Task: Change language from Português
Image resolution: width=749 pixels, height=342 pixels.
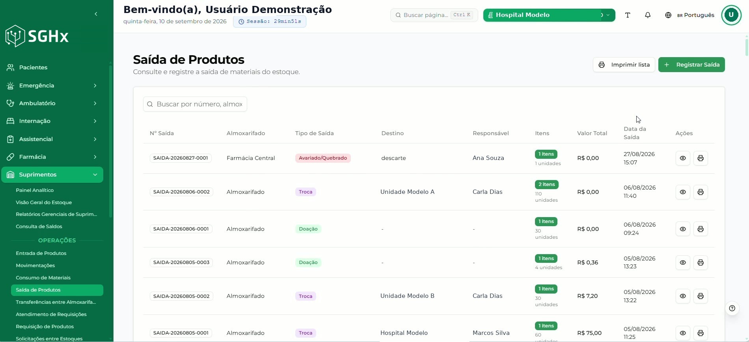Action: pyautogui.click(x=689, y=15)
